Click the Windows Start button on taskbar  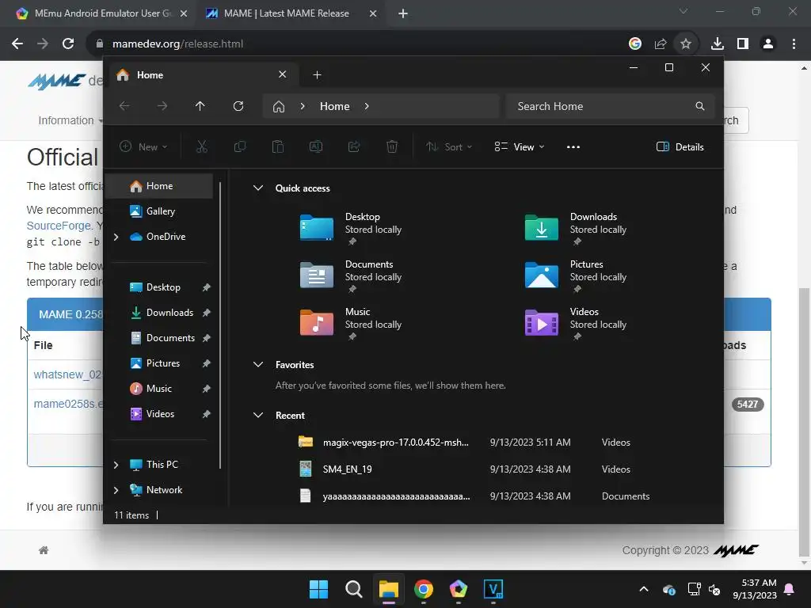[318, 589]
